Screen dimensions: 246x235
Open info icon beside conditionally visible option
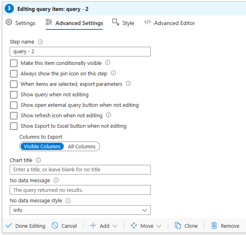(108, 63)
